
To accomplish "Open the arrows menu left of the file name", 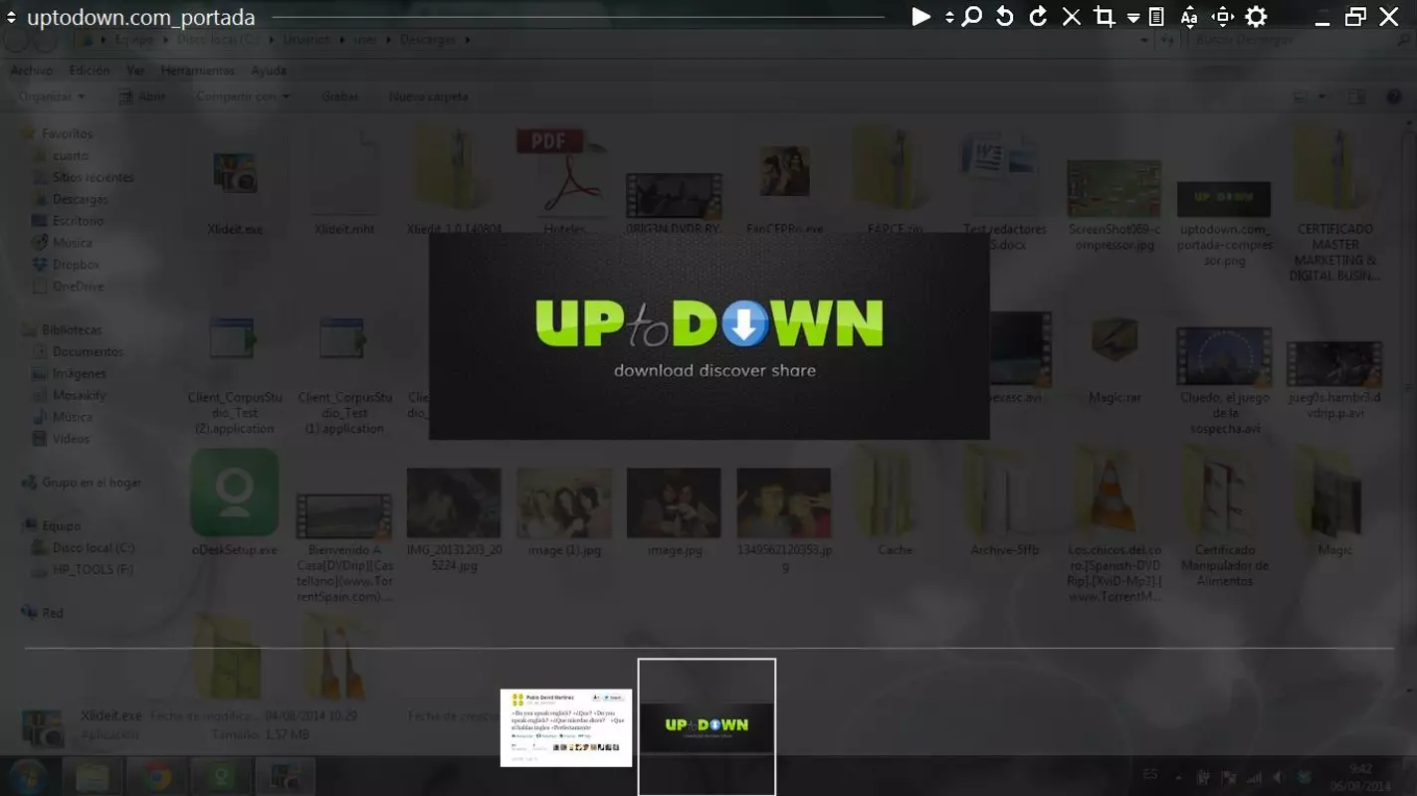I will pyautogui.click(x=11, y=18).
